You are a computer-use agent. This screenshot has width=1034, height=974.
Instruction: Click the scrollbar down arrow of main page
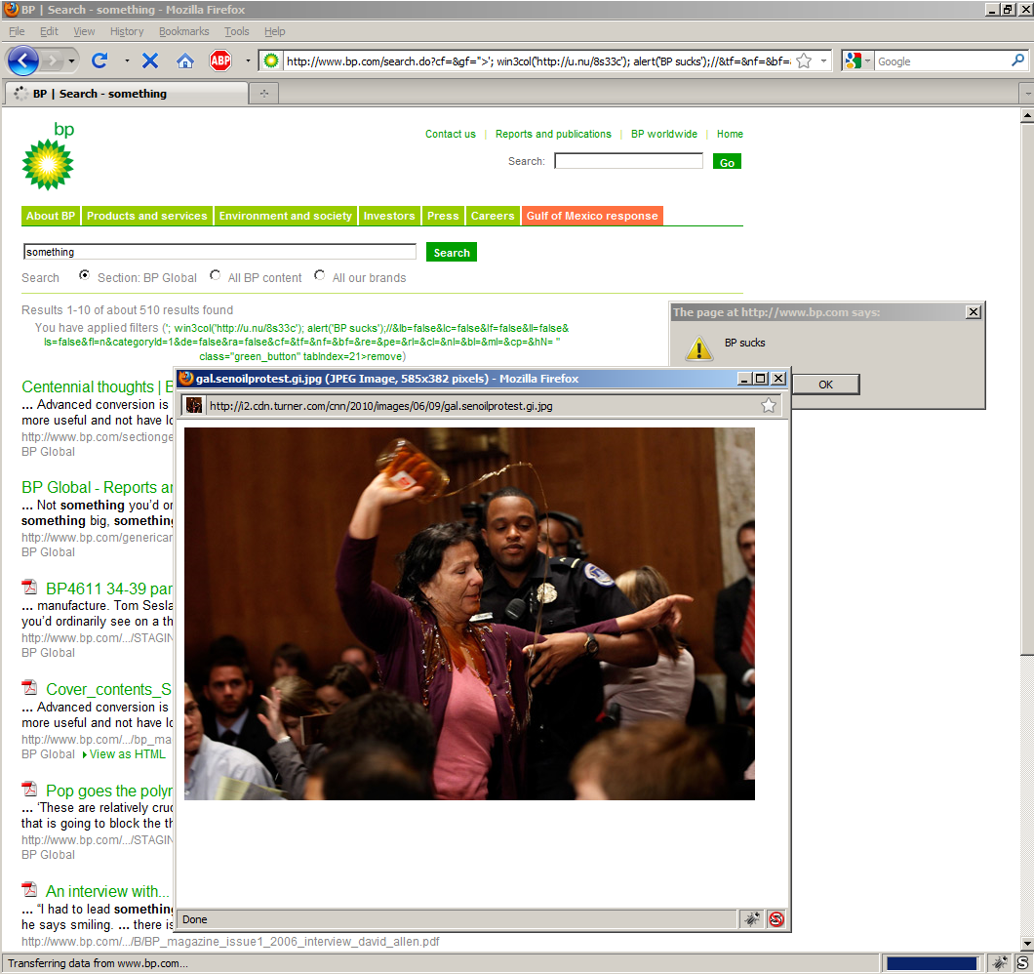[1027, 944]
